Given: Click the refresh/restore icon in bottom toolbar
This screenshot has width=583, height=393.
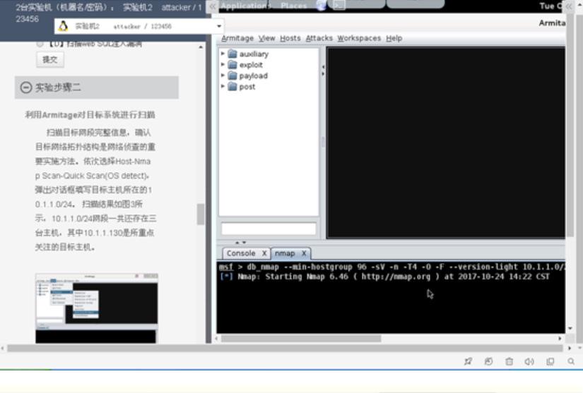Looking at the screenshot, I should click(488, 361).
